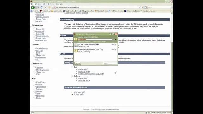Image resolution: width=203 pixels, height=114 pixels.
Task: Click the Stop loading X icon
Action: [45, 8]
